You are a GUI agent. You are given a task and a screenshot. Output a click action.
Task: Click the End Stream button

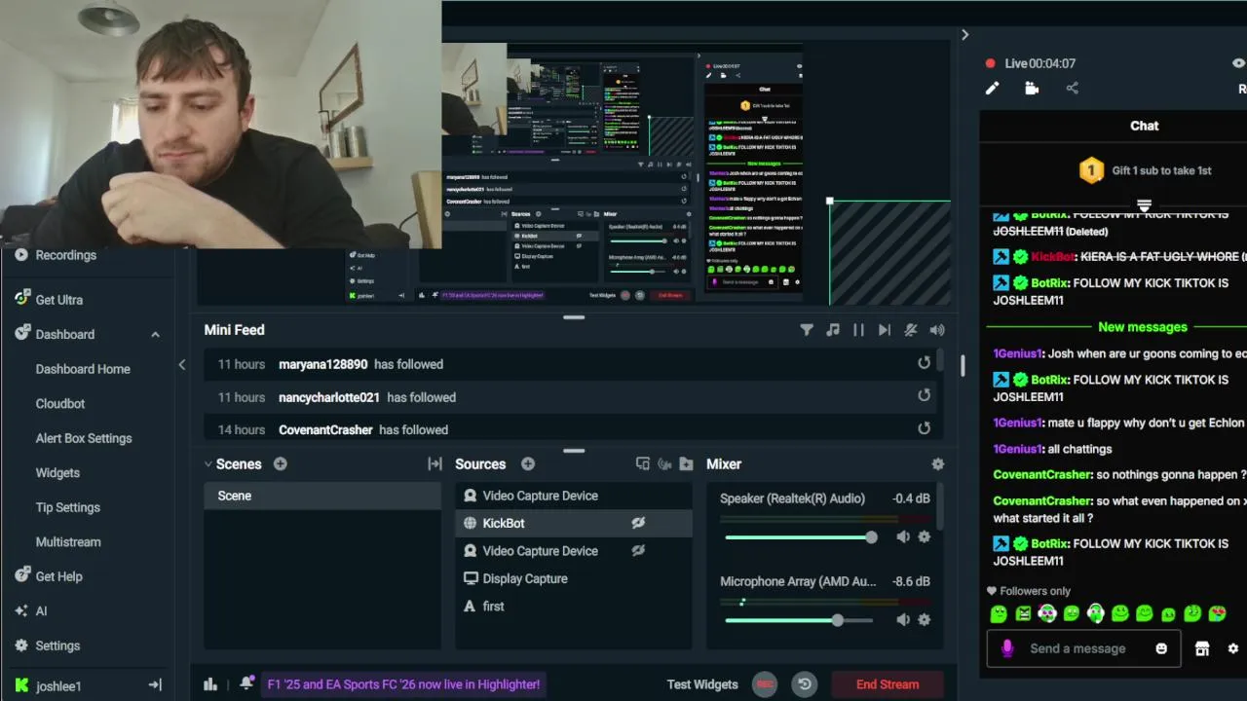click(888, 684)
